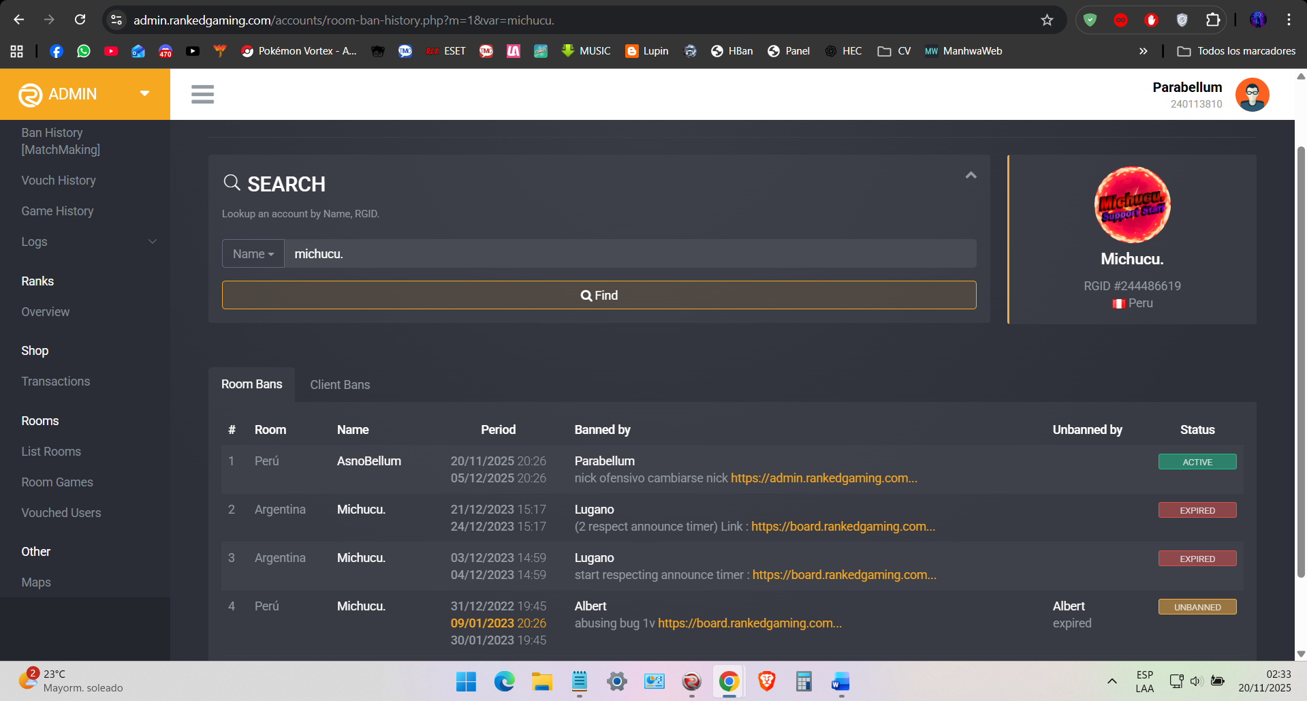Click the Find search button
1307x701 pixels.
pos(599,295)
